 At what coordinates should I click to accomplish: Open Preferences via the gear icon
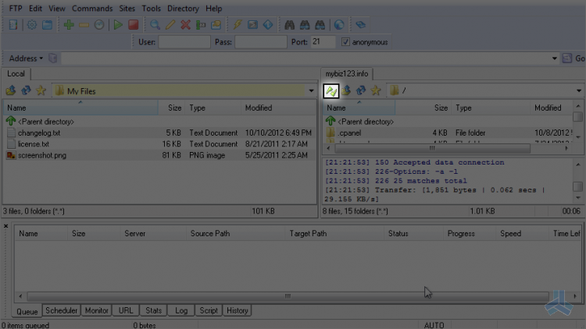coord(32,25)
